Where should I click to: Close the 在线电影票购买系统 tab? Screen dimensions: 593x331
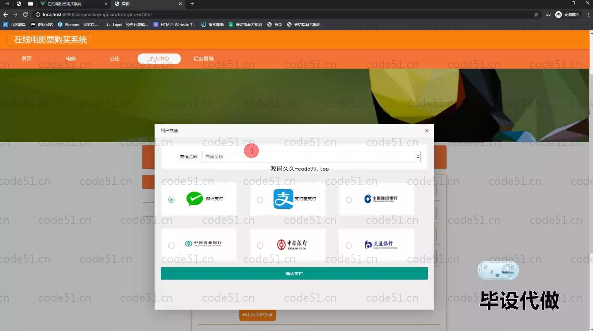point(106,4)
